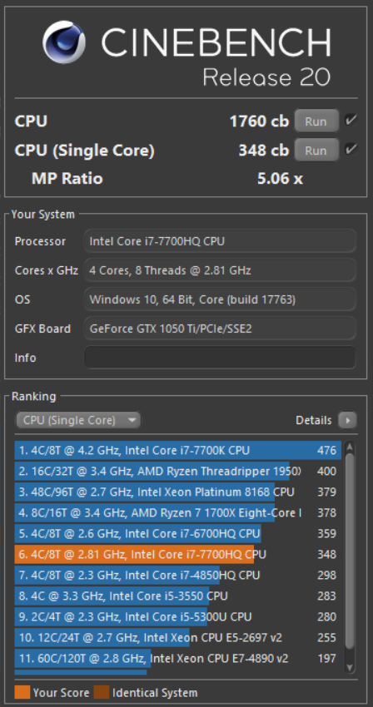Run the CPU (Single Core) benchmark
This screenshot has width=373, height=707.
(x=316, y=151)
